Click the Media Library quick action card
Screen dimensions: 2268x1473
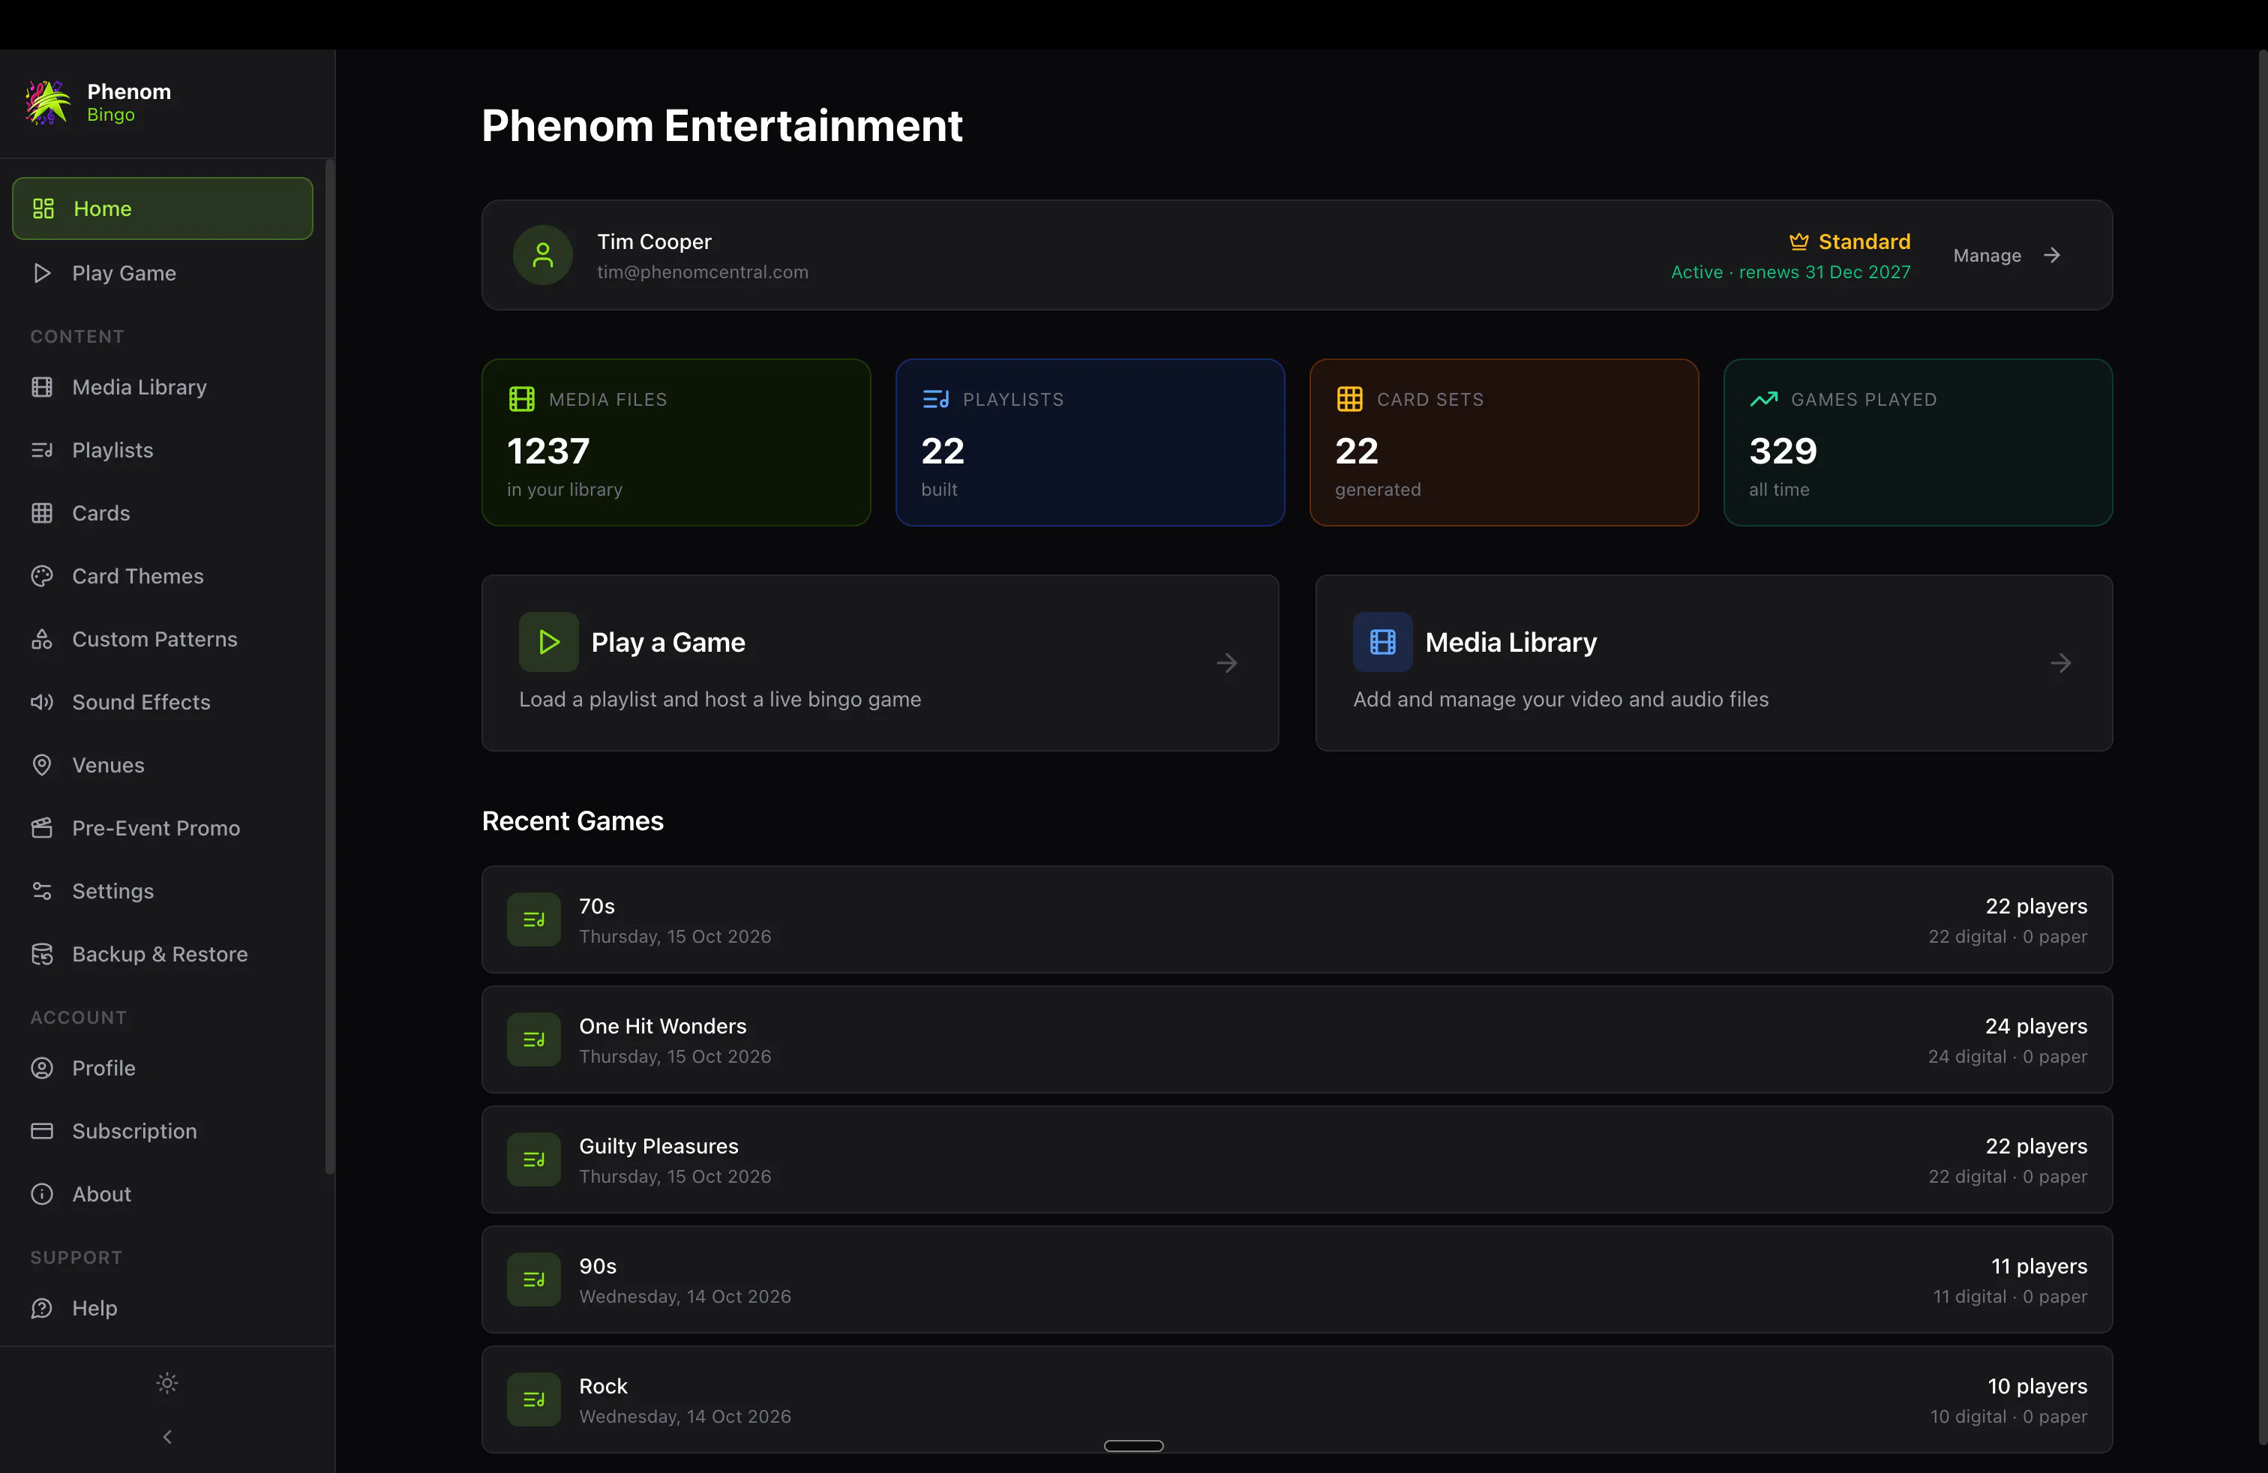1714,662
